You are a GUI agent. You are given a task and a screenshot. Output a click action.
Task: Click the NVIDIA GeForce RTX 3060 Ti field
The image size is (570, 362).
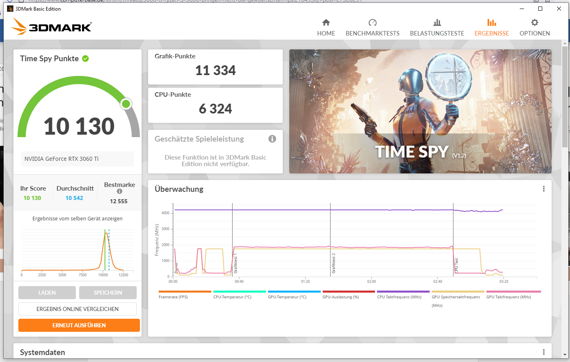point(78,159)
